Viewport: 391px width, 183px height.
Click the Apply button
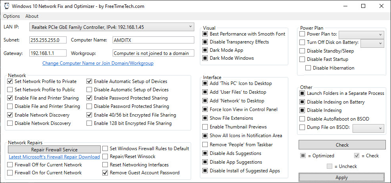(x=341, y=177)
